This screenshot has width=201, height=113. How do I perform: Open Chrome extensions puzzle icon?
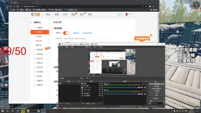(x=150, y=6)
